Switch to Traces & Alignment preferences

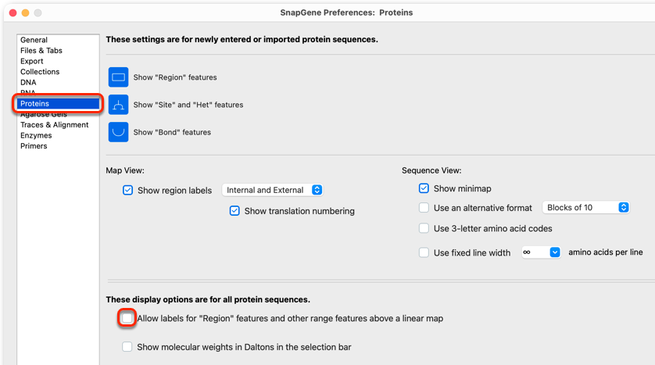pyautogui.click(x=54, y=125)
